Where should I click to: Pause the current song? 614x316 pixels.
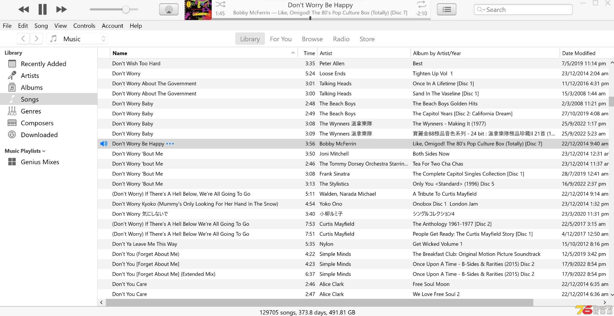click(43, 10)
